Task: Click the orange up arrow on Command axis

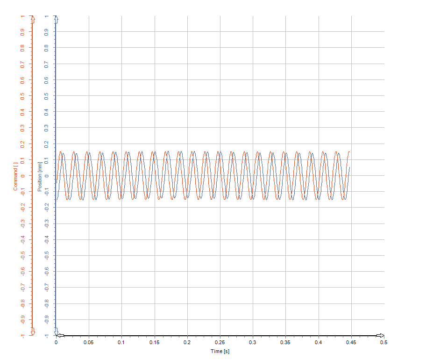Action: (x=33, y=20)
